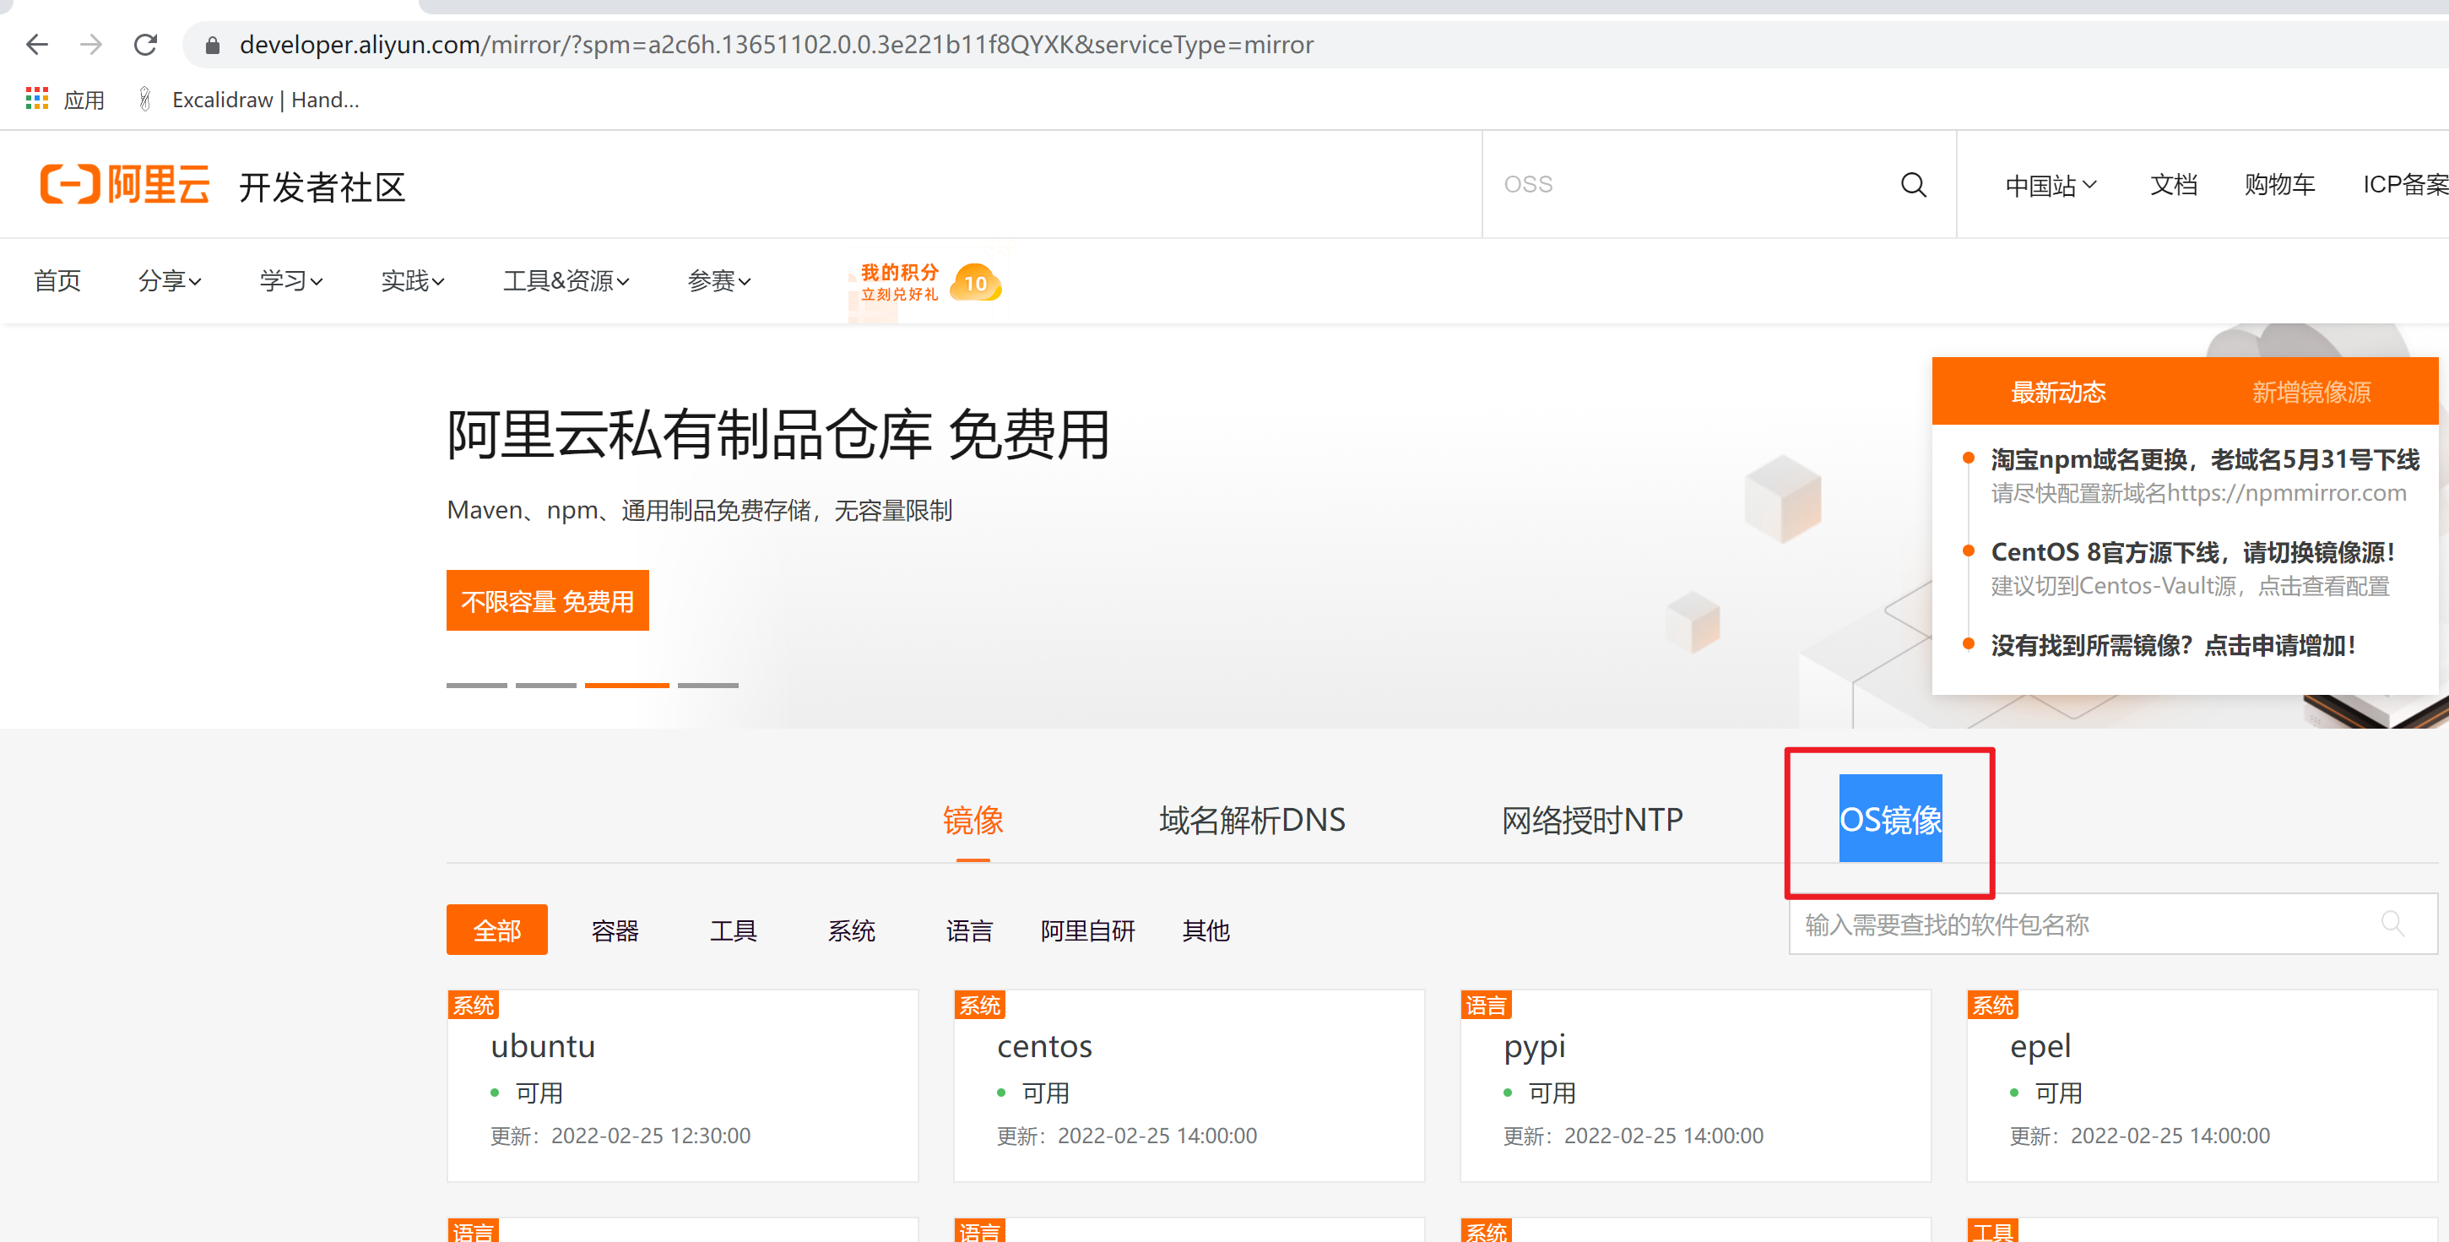Filter by 全部 category
2449x1242 pixels.
[497, 929]
